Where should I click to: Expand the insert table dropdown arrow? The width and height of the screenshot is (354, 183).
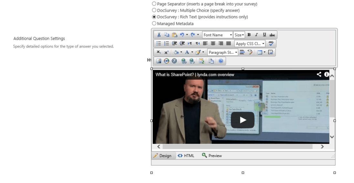click(265, 52)
